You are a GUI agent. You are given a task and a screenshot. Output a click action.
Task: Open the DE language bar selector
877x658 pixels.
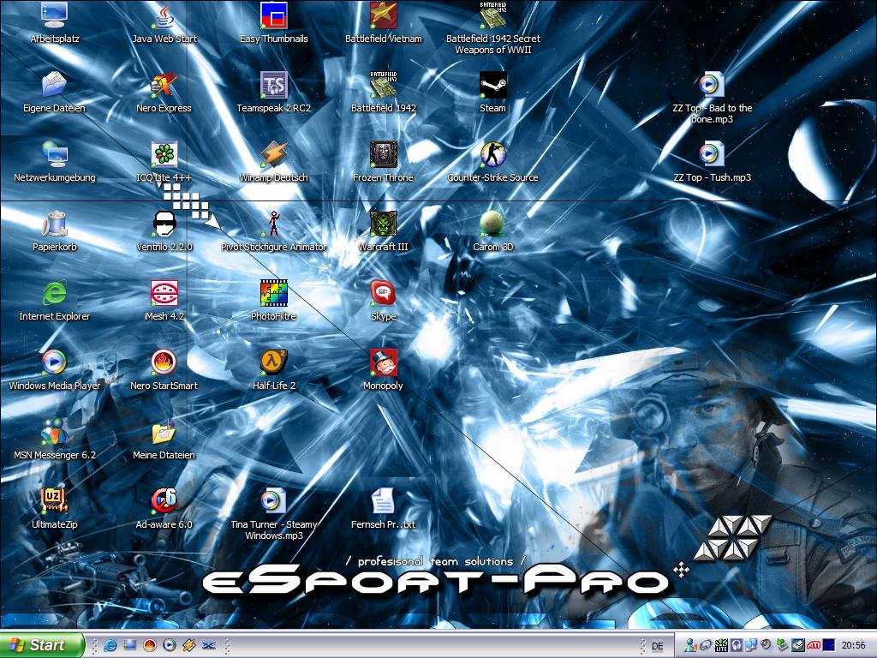658,646
